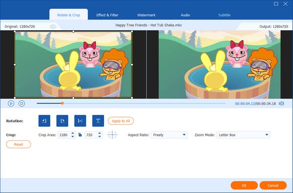293x193 pixels.
Task: Click the top-right crop handle
Action: 132,32
